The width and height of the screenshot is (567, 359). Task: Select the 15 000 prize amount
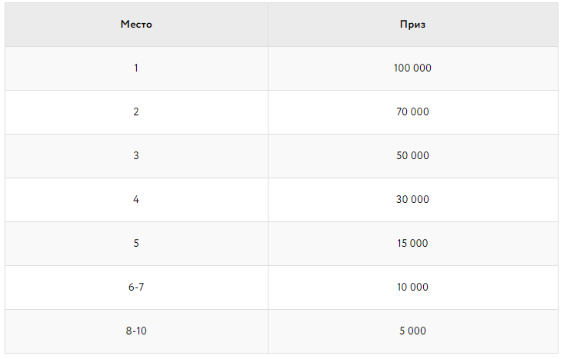point(412,244)
